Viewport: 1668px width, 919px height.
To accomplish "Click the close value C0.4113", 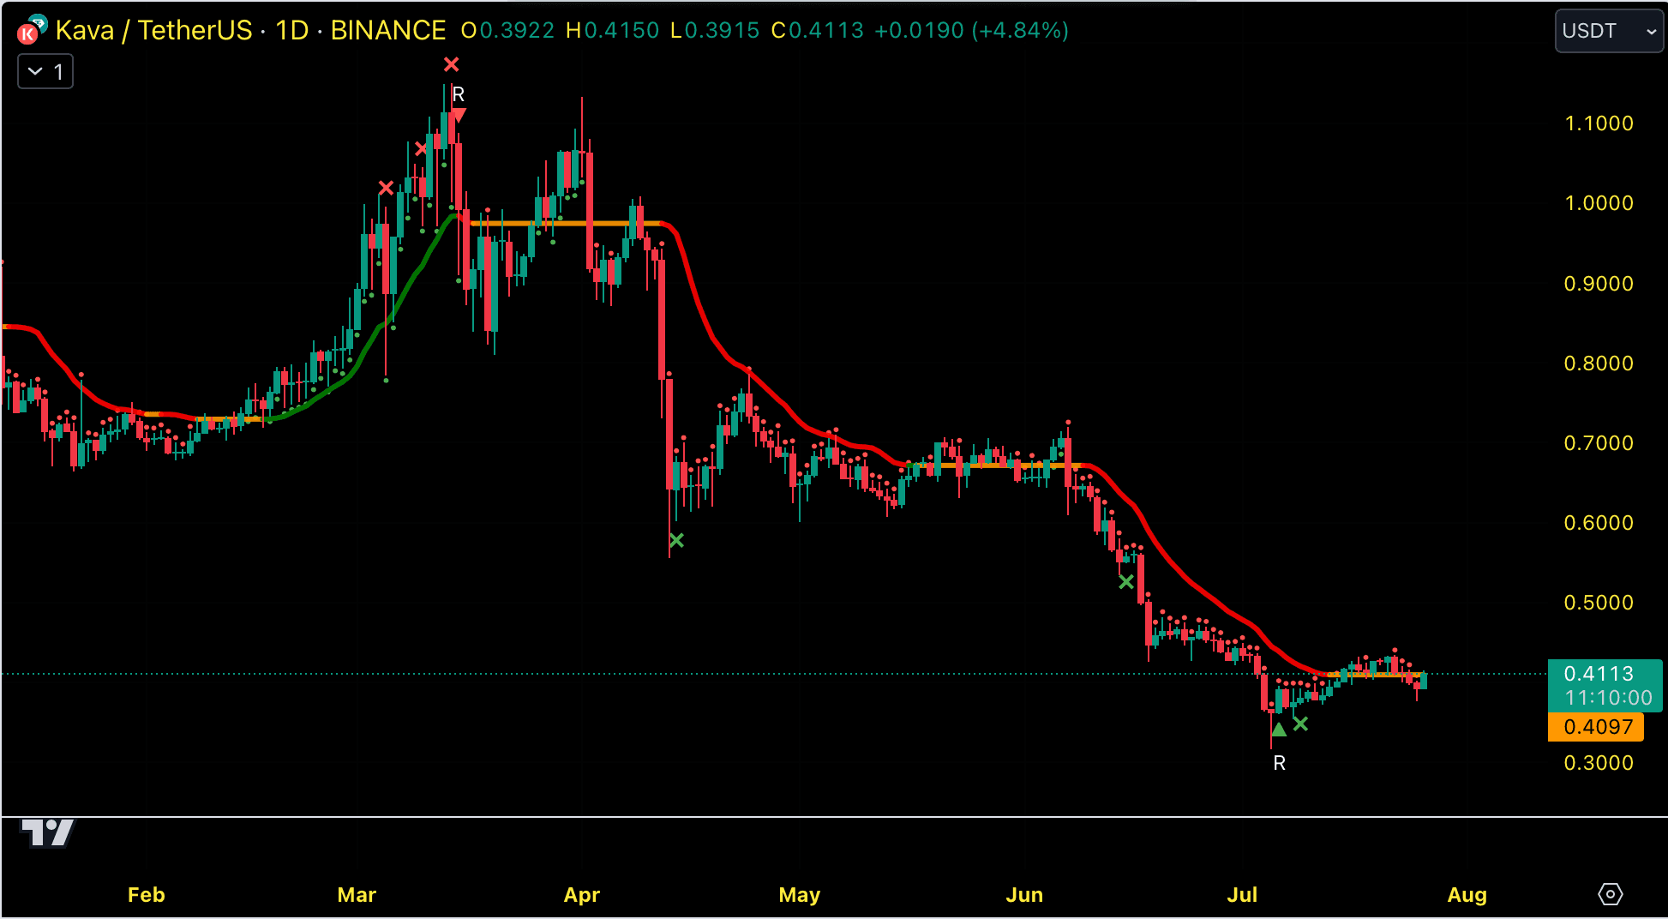I will 818,31.
